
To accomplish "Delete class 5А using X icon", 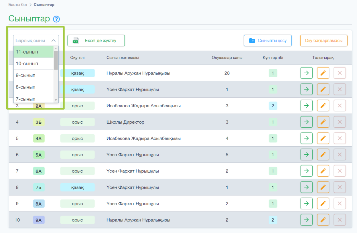I will [340, 155].
